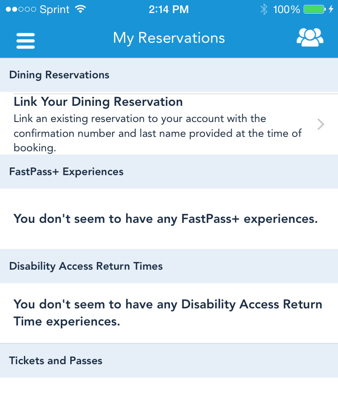Tap the no FastPass+ experiences message
Screen dimensions: 338x393
165,219
